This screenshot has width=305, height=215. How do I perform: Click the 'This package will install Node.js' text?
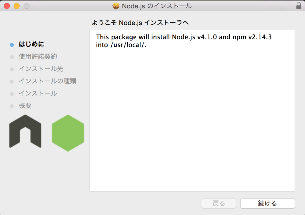coord(183,41)
